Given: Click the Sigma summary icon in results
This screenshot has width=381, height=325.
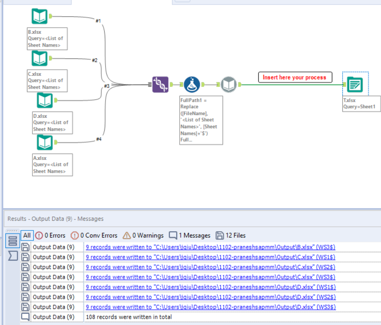Looking at the screenshot, I should point(13,256).
